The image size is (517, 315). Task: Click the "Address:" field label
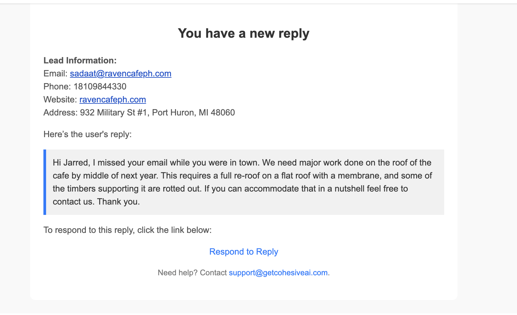pyautogui.click(x=60, y=113)
